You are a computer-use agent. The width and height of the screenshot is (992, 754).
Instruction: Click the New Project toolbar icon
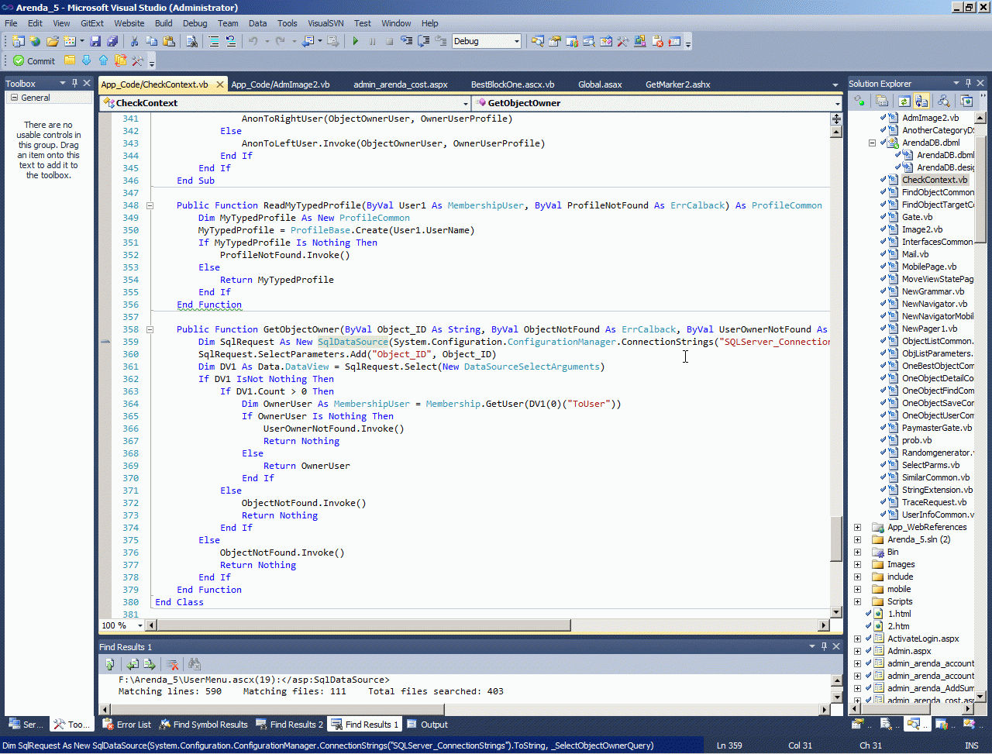(18, 41)
